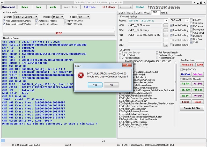Click the Self Tests button
The height and width of the screenshot is (147, 207).
(x=90, y=7)
